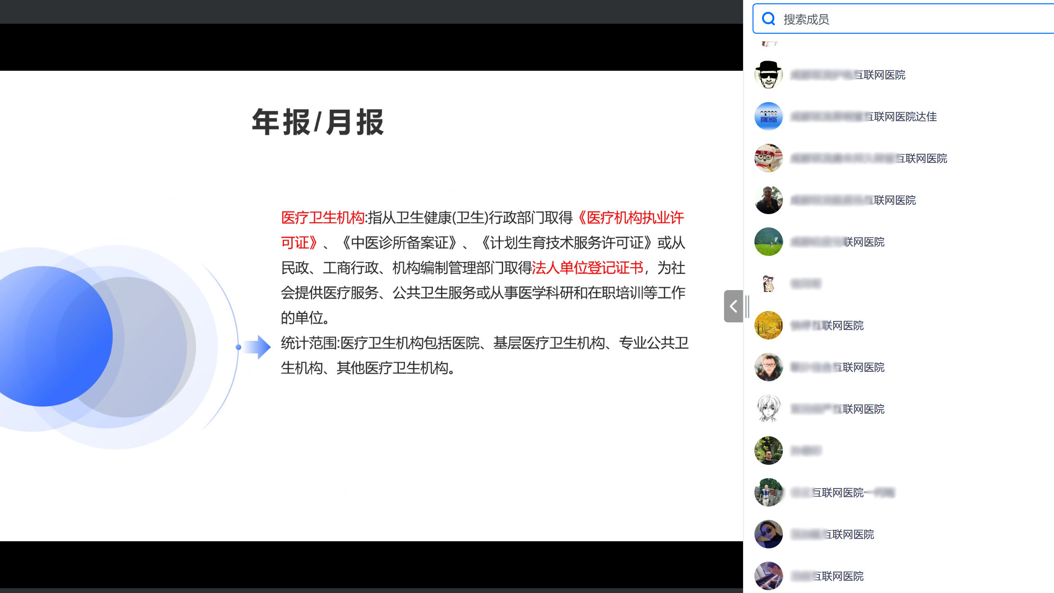Click the vertical divider handle beside member list

(747, 306)
